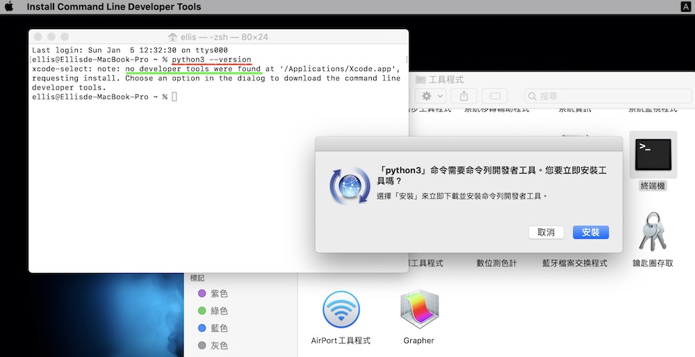Open the 終端機 Terminal app icon
The image size is (695, 357).
coord(653,154)
